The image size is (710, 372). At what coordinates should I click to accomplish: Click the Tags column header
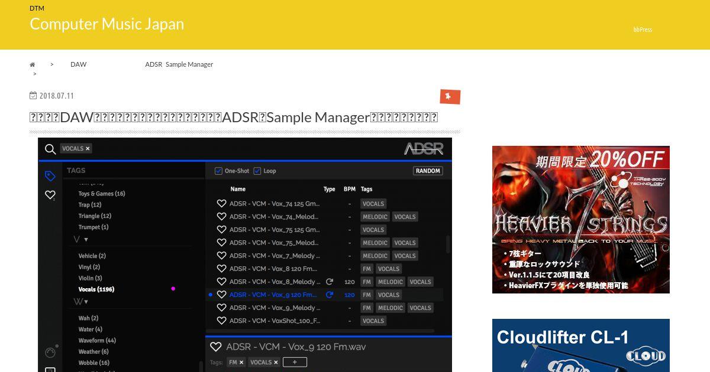(x=367, y=189)
